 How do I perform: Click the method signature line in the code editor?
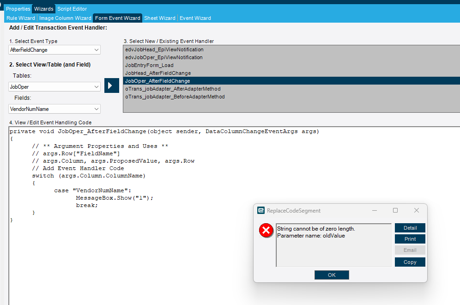click(164, 132)
